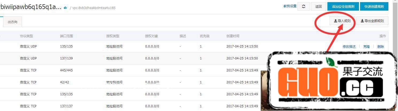Open the 教我设置 help link
This screenshot has height=111, width=398.
tap(290, 6)
